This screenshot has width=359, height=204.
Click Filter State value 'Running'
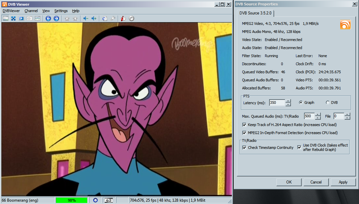271,56
